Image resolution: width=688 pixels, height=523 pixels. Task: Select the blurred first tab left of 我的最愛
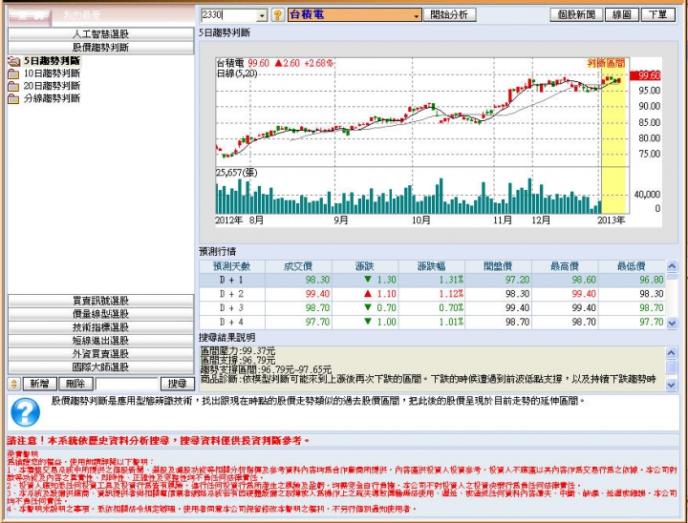[30, 16]
